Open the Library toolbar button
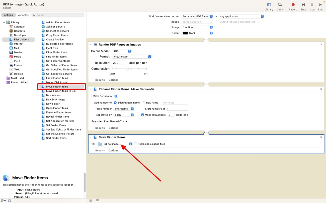Image resolution: width=326 pixels, height=203 pixels. tap(269, 7)
